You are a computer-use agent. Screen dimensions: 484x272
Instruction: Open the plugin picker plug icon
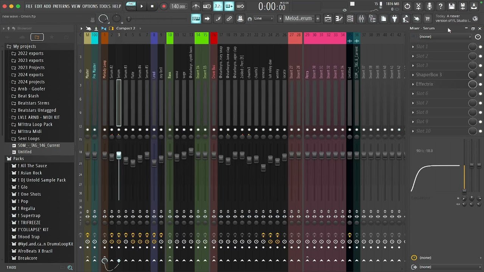click(394, 19)
